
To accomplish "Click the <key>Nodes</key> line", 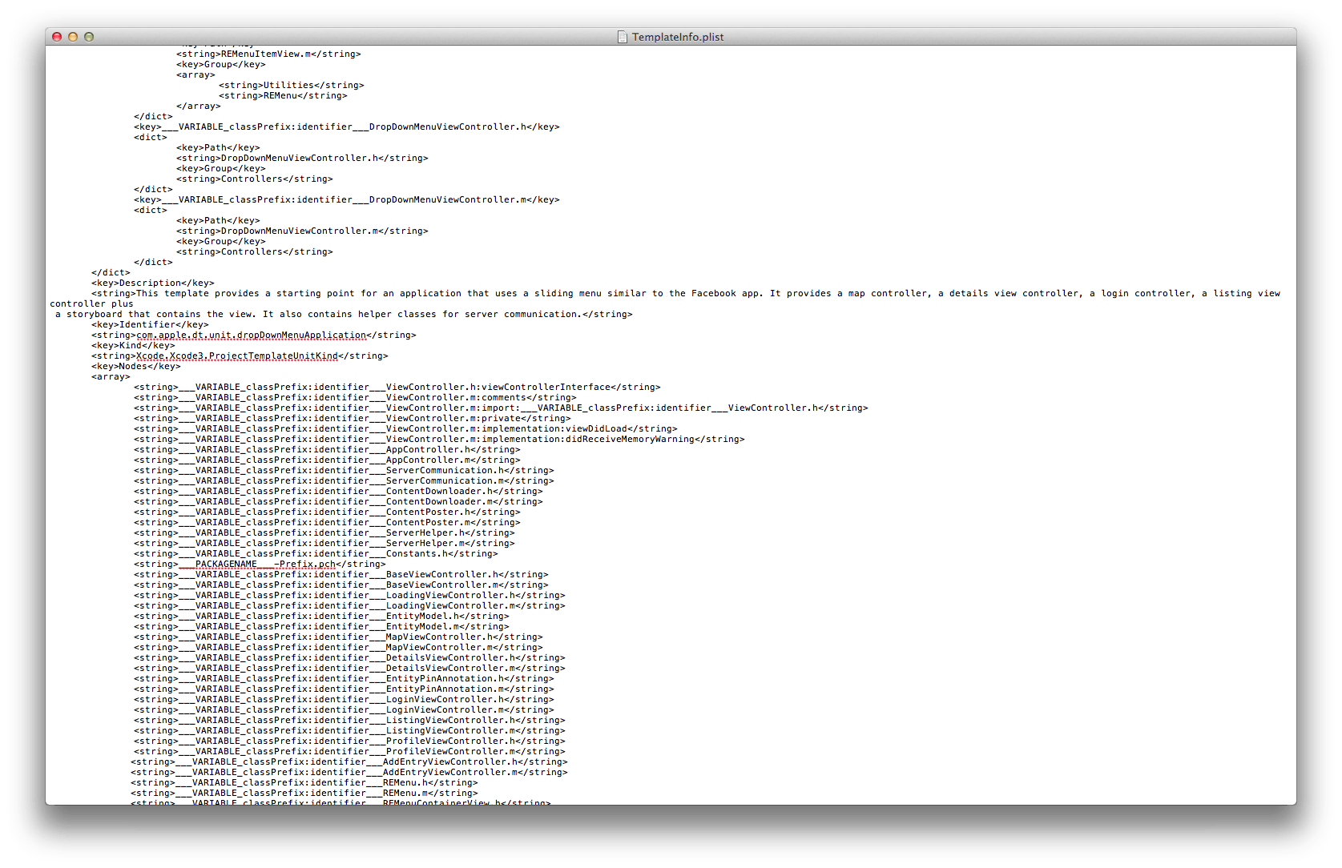I will pyautogui.click(x=135, y=366).
